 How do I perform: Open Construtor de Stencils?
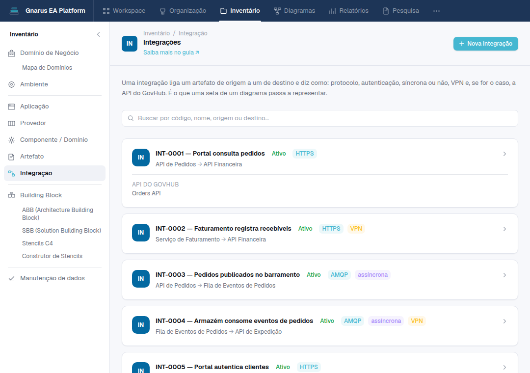(52, 256)
